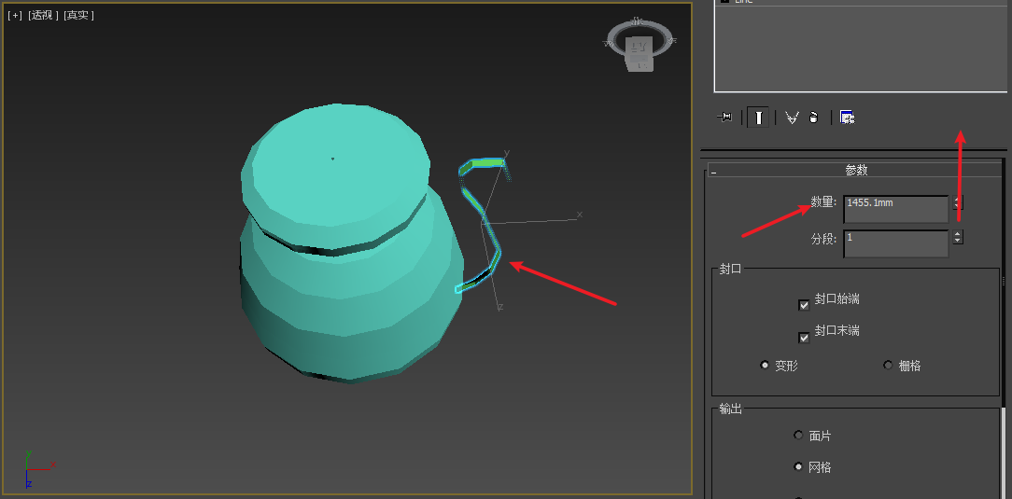This screenshot has height=499, width=1012.
Task: Collapse the 参数 rollout header
Action: pyautogui.click(x=855, y=170)
